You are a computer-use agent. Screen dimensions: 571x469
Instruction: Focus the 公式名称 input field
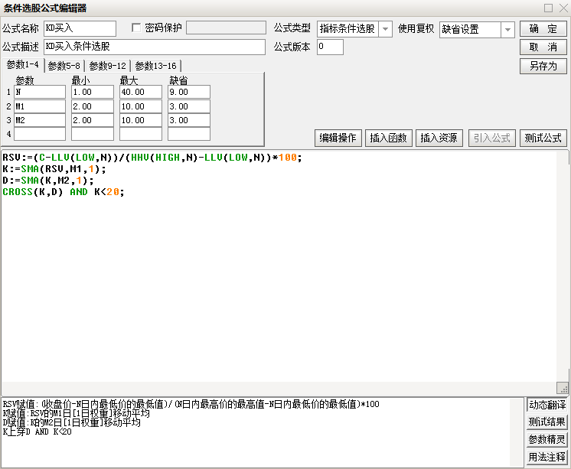(x=80, y=28)
